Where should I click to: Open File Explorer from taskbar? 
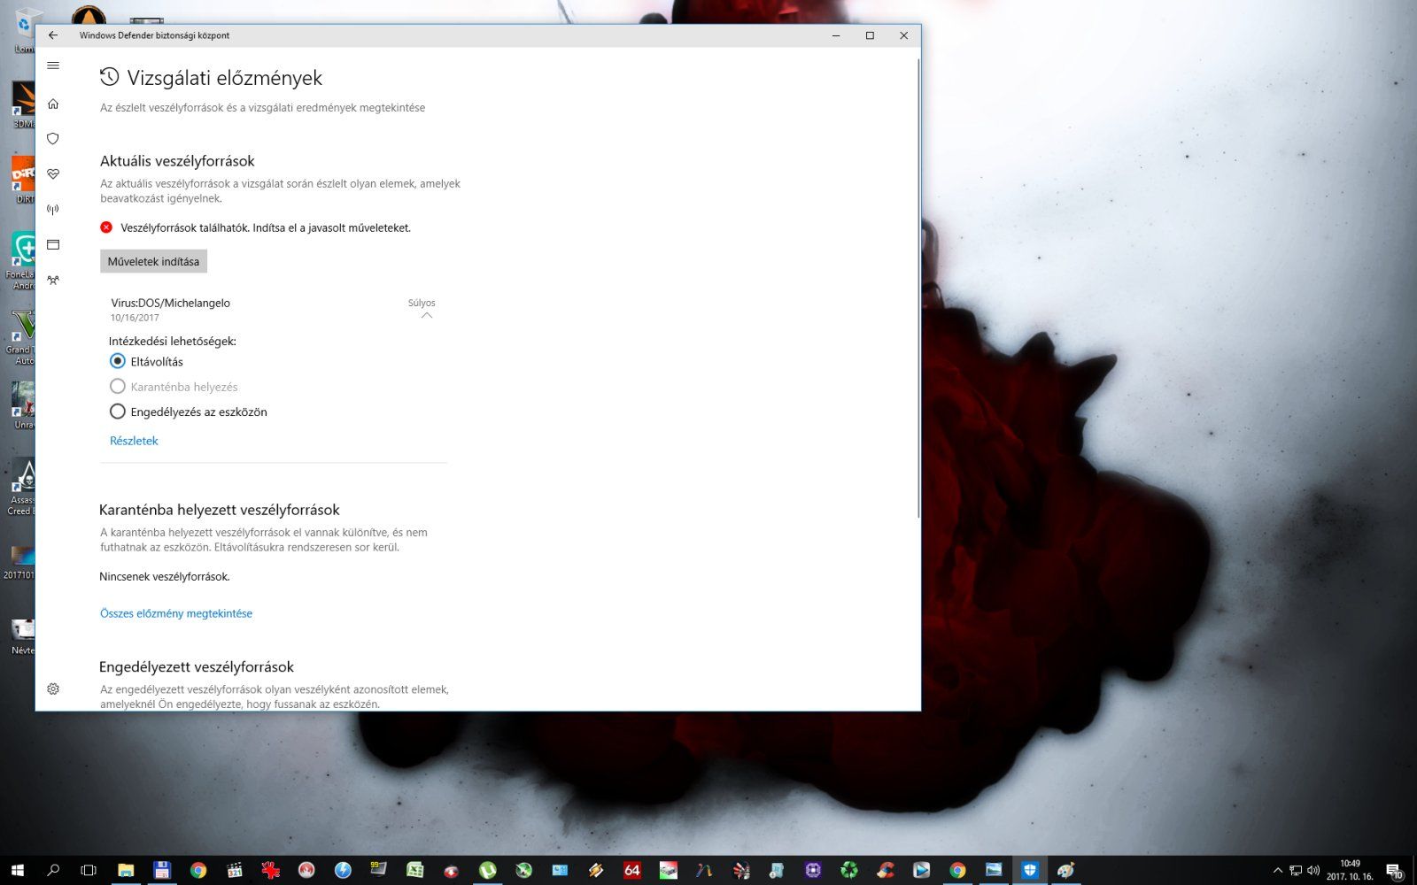point(126,870)
